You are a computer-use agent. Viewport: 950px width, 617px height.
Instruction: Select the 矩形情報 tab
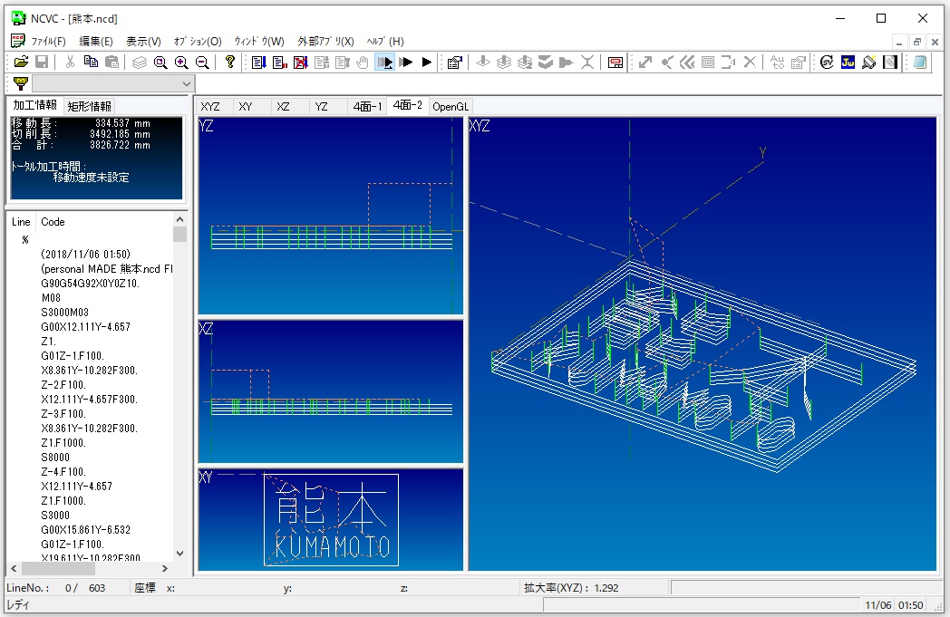[90, 106]
